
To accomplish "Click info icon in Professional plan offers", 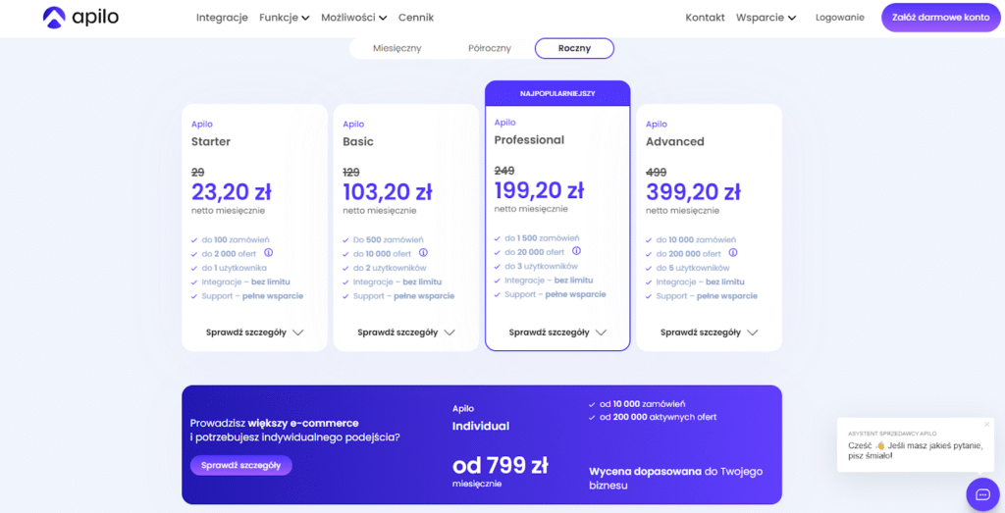I will click(575, 251).
